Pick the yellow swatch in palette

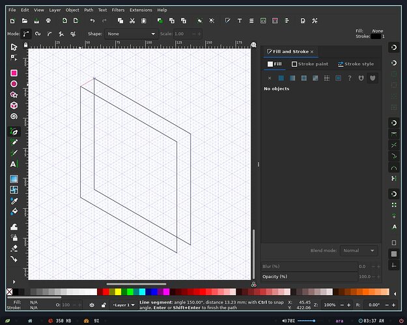(118, 292)
